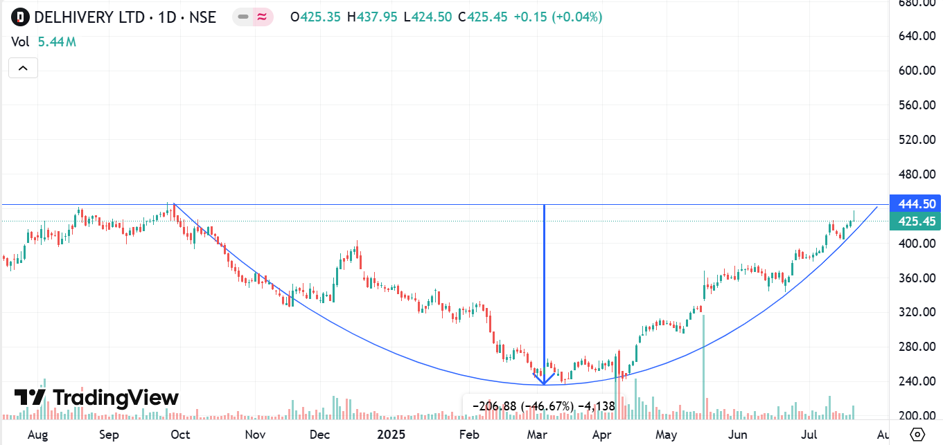The height and width of the screenshot is (445, 943).
Task: Click the change value +0.15 (+0.04%)
Action: pyautogui.click(x=558, y=17)
